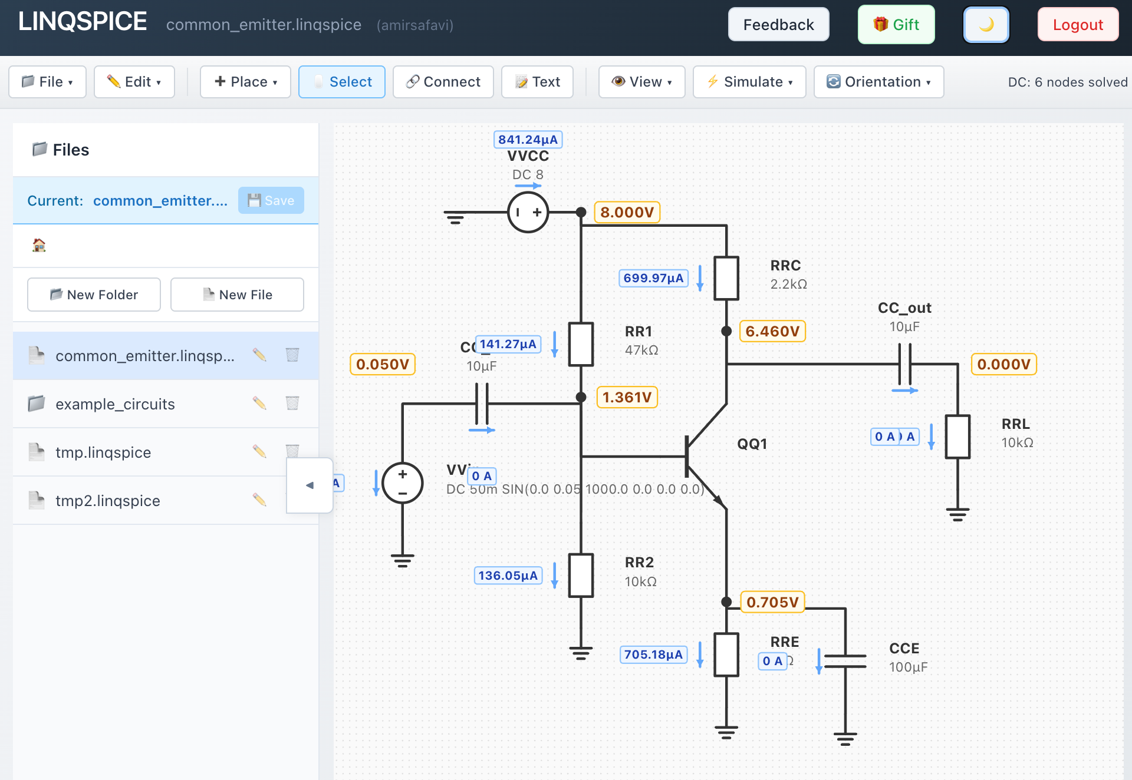The width and height of the screenshot is (1132, 780).
Task: Click the home folder icon
Action: tap(39, 245)
